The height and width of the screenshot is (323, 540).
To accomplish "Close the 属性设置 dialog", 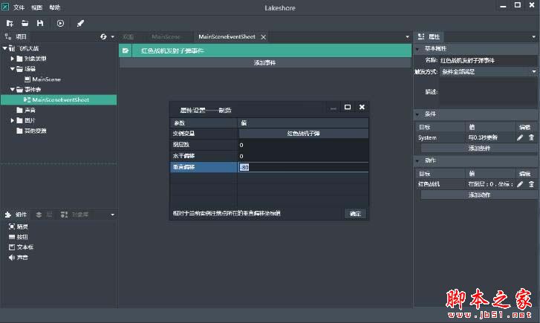I will point(362,107).
